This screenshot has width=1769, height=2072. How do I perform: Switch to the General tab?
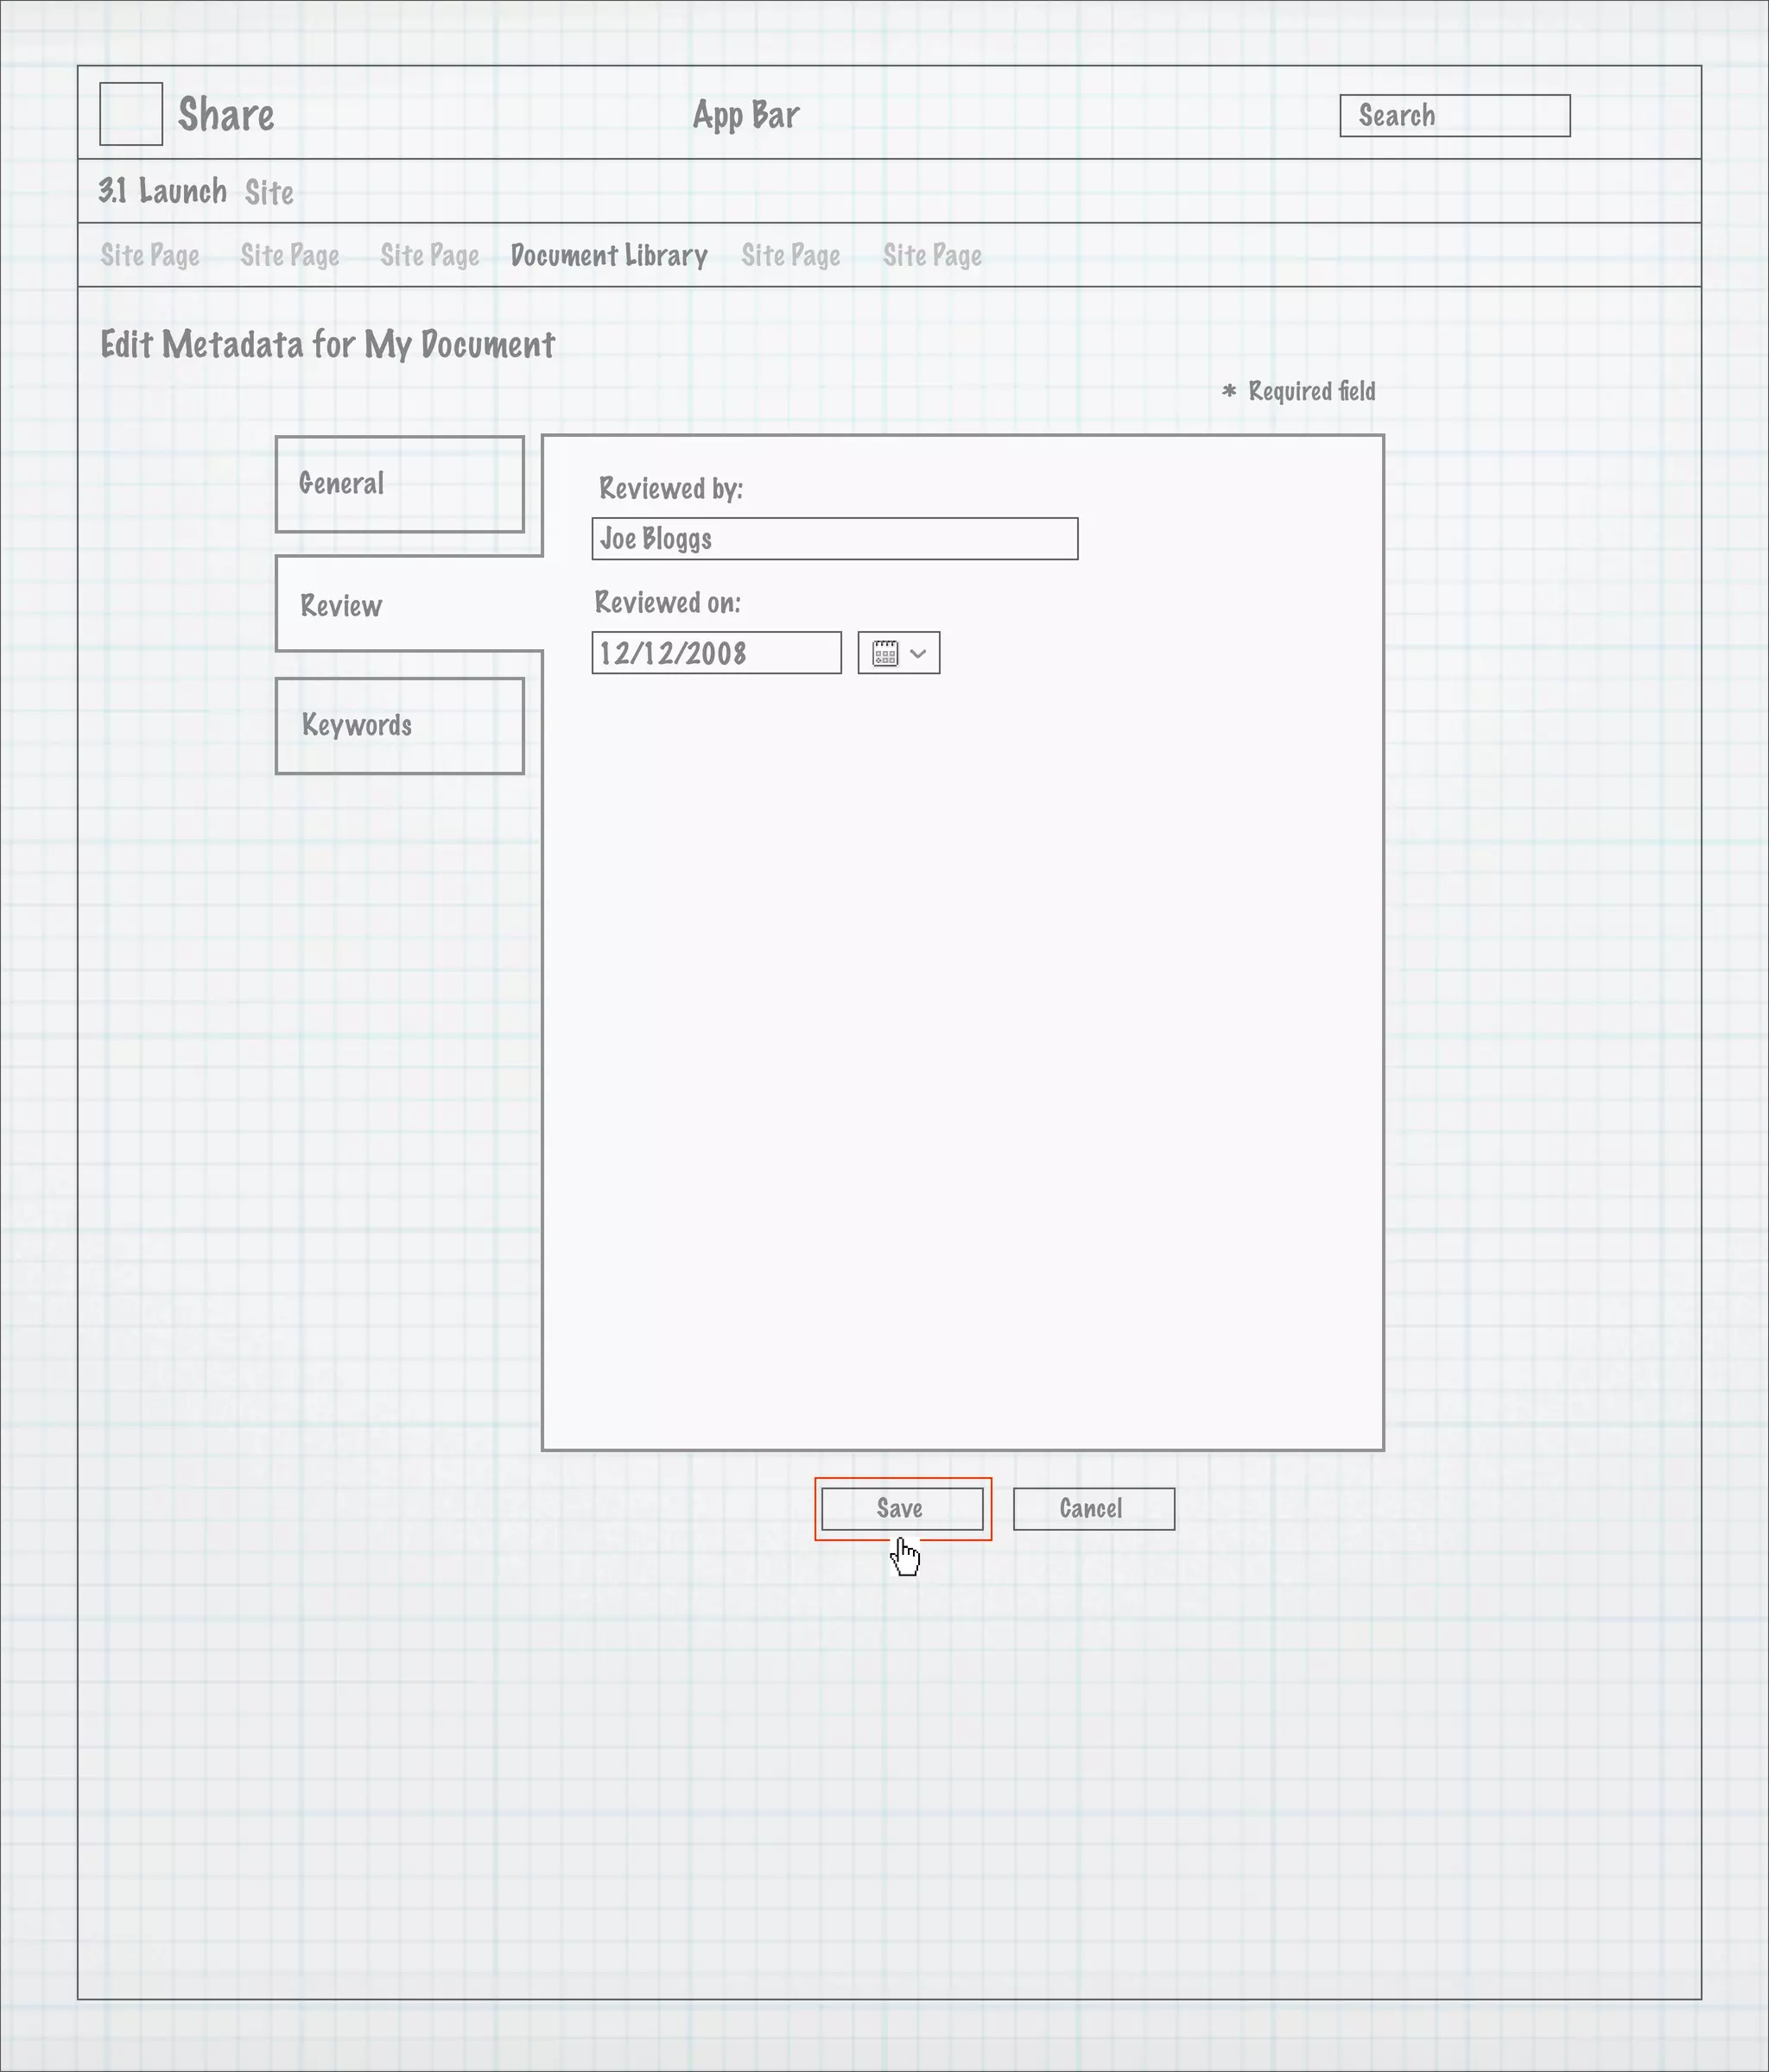[x=399, y=484]
